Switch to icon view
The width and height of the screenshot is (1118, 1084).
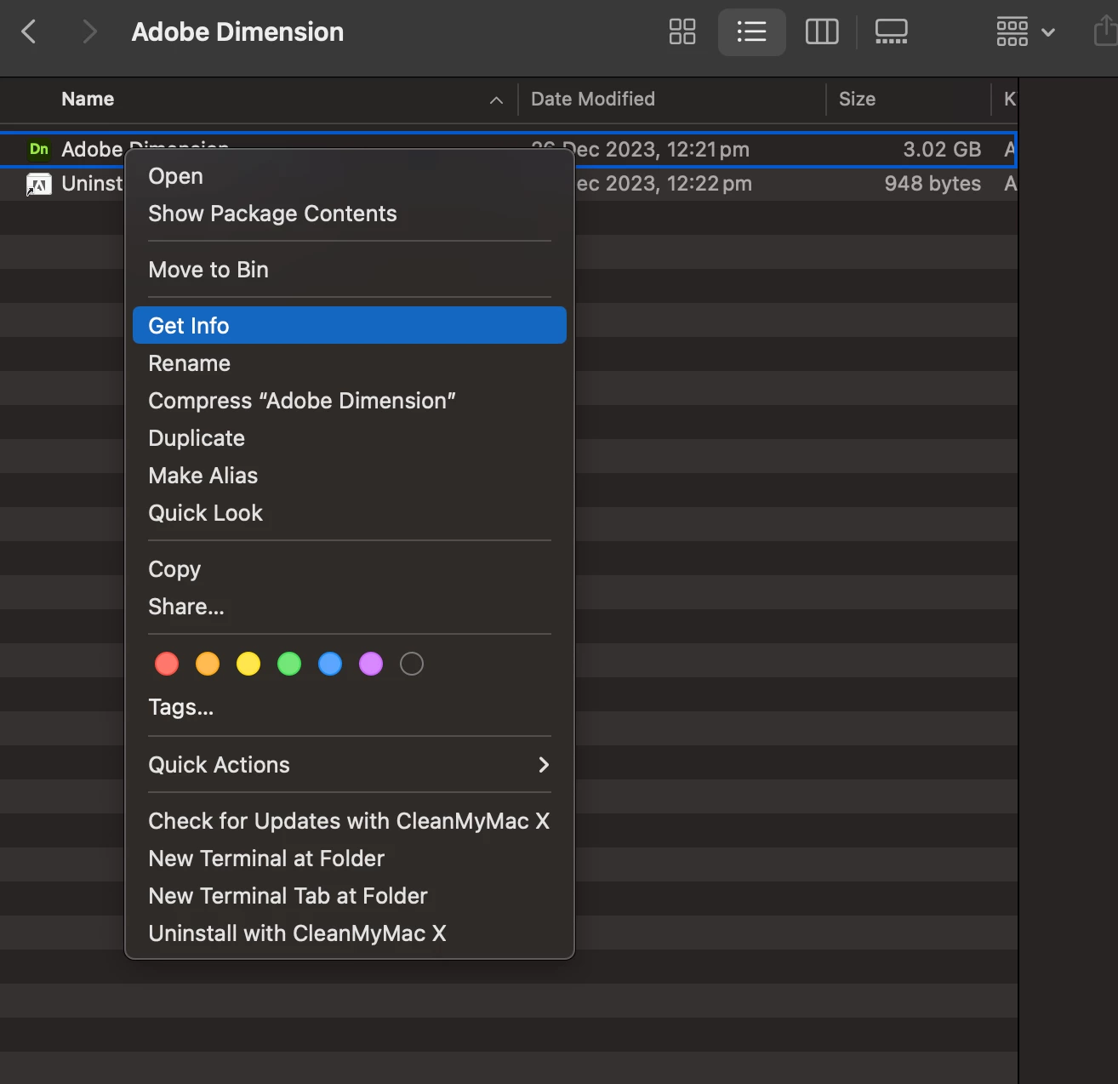click(x=682, y=32)
